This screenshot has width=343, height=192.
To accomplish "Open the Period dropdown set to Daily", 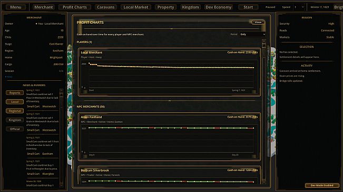I will pyautogui.click(x=252, y=35).
